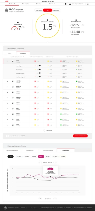Select the Auxiliary filter toggle
The width and height of the screenshot is (95, 211).
56,10
